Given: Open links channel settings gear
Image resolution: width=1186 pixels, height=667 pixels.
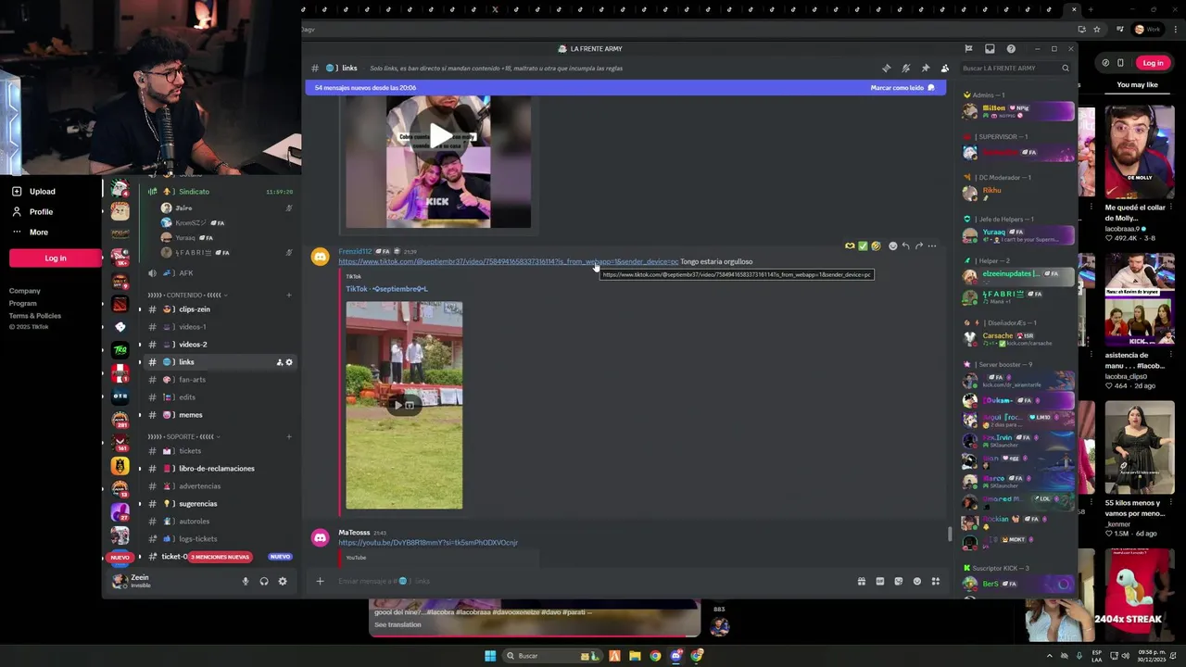Looking at the screenshot, I should click(289, 362).
